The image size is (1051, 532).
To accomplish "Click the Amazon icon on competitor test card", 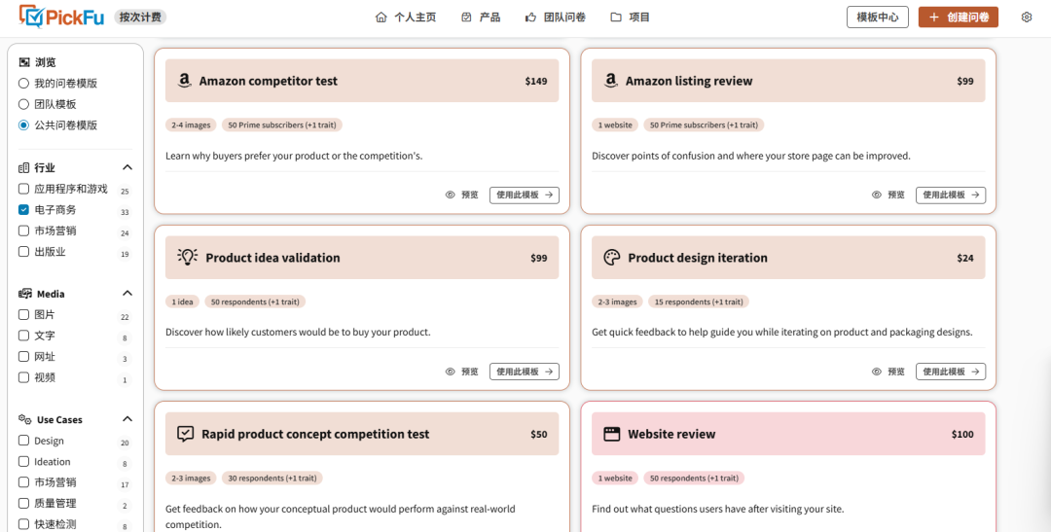I will [185, 81].
